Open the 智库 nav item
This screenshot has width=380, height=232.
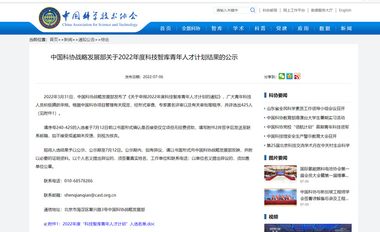[x=217, y=28]
